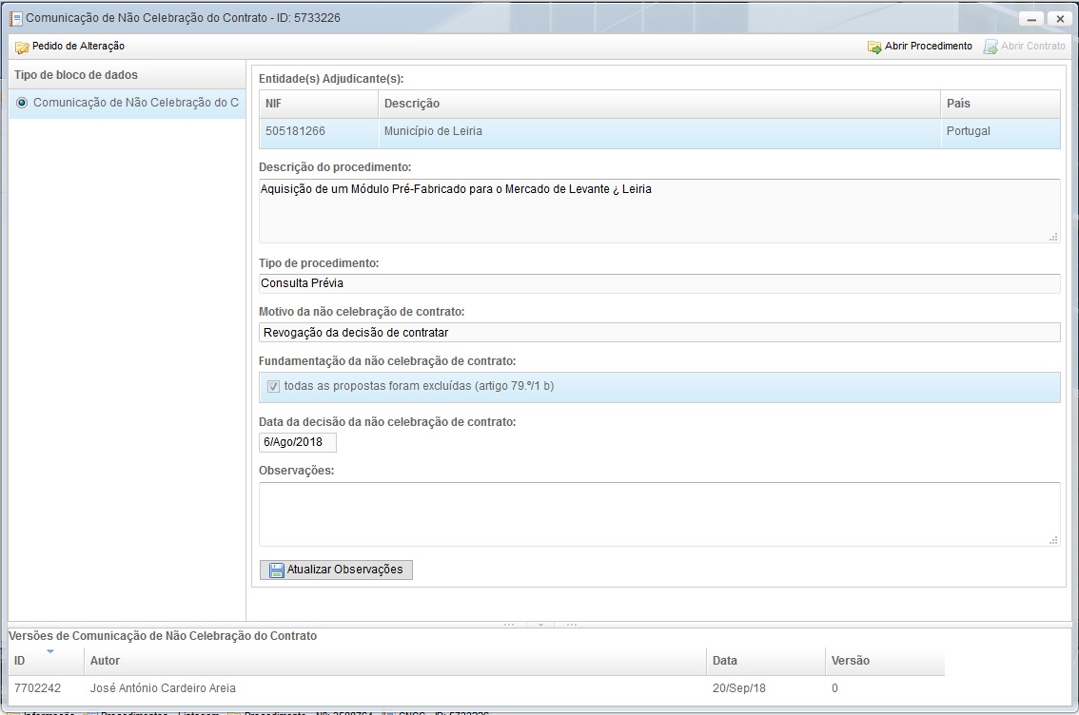
Task: Click resize grip of Observações text area
Action: [1053, 540]
